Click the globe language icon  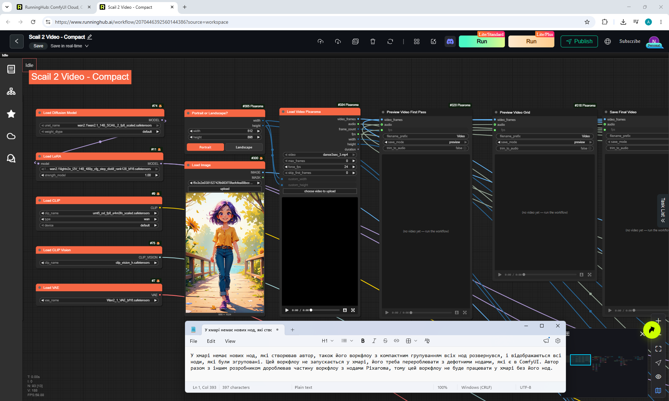click(608, 41)
